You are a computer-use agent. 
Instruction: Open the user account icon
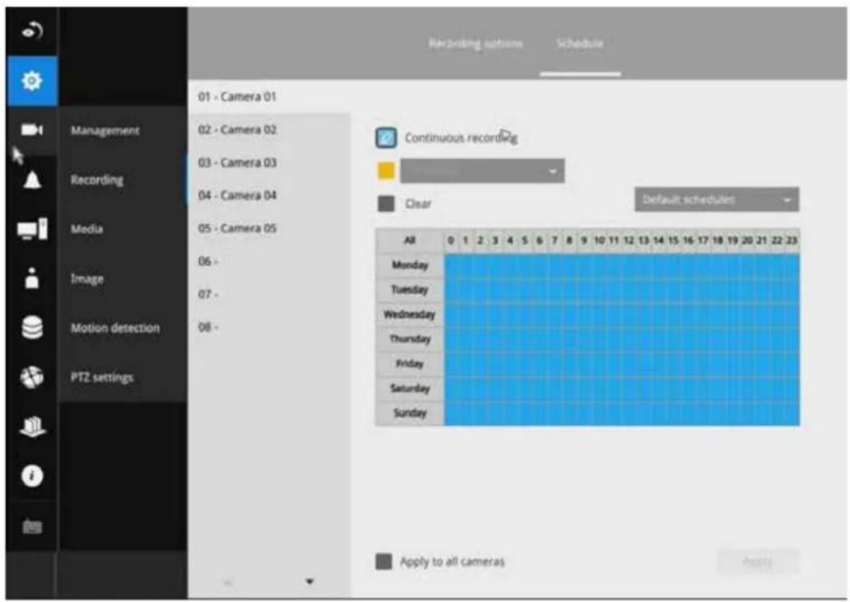tap(32, 278)
